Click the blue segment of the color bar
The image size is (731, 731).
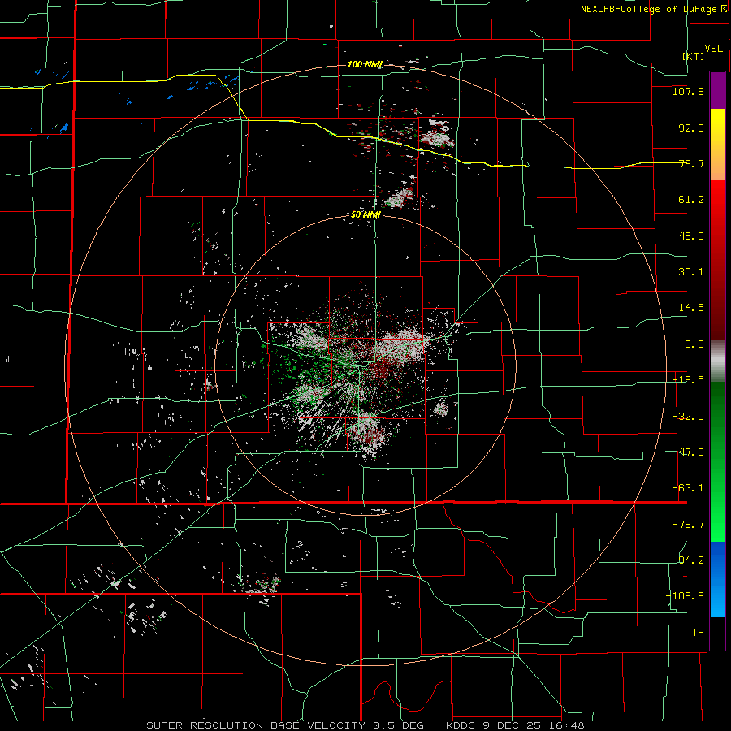coord(717,578)
